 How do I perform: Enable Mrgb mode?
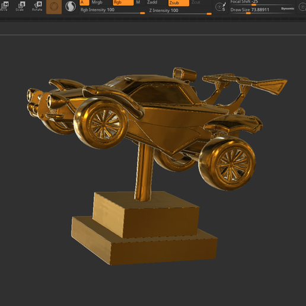(x=97, y=2)
